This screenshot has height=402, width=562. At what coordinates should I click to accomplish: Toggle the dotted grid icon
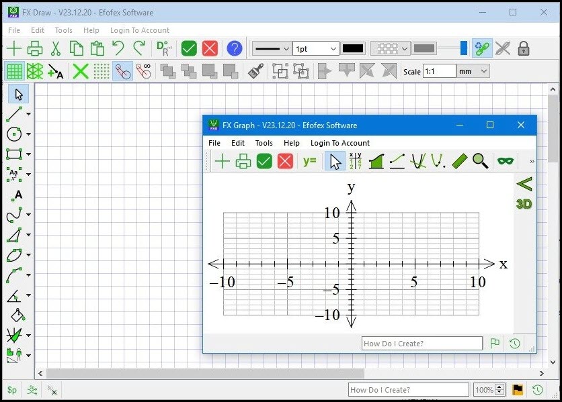pyautogui.click(x=102, y=71)
